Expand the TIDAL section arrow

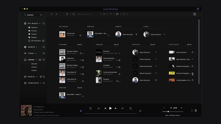pos(36,53)
